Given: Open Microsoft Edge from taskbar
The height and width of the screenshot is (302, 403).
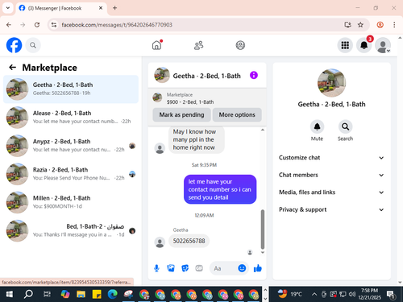Looking at the screenshot, I should click(113, 294).
